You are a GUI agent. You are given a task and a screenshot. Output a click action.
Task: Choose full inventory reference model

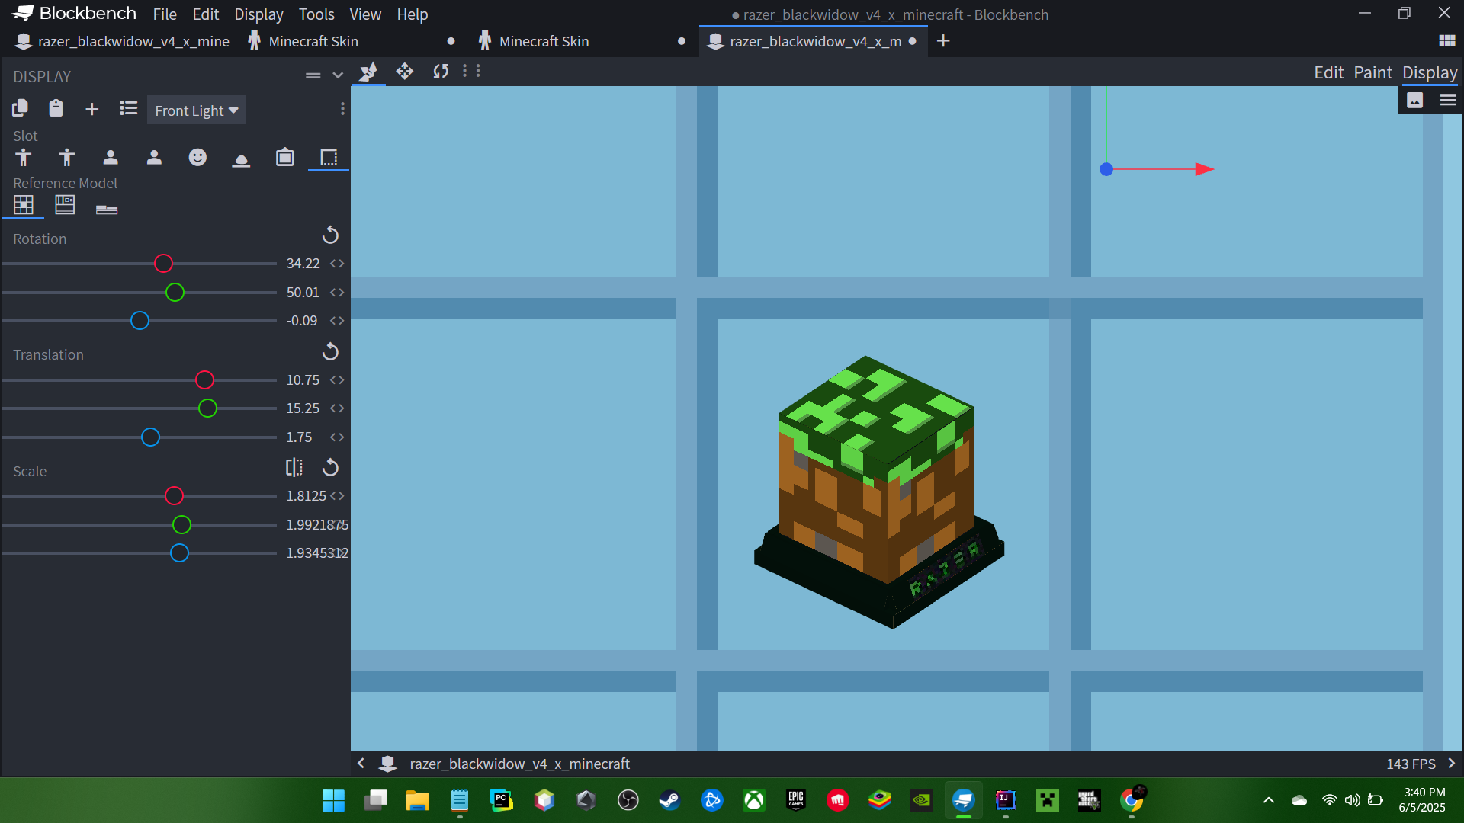(x=65, y=205)
